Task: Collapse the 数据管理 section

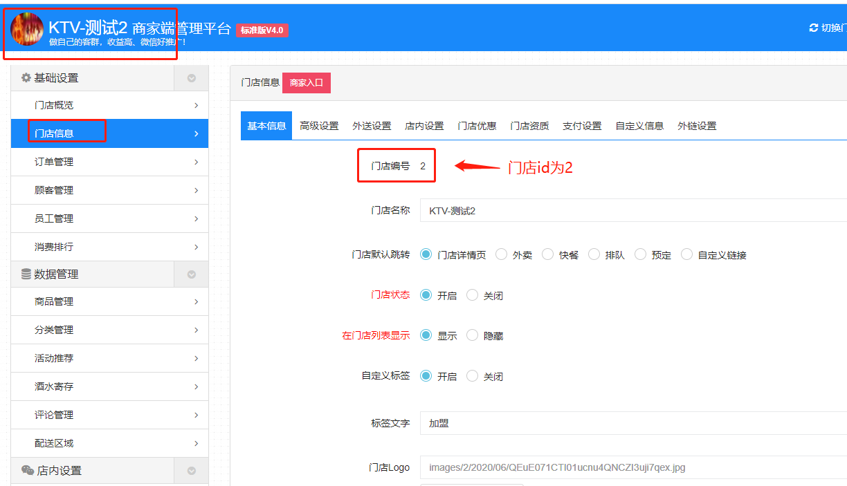Action: point(192,274)
